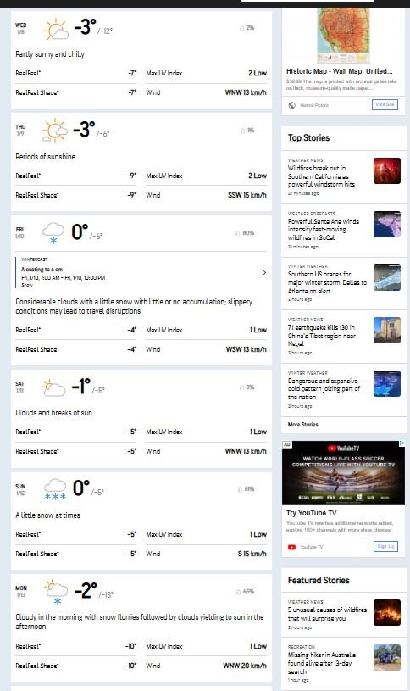410x691 pixels.
Task: Click the Historic Map wall map image
Action: [x=343, y=36]
